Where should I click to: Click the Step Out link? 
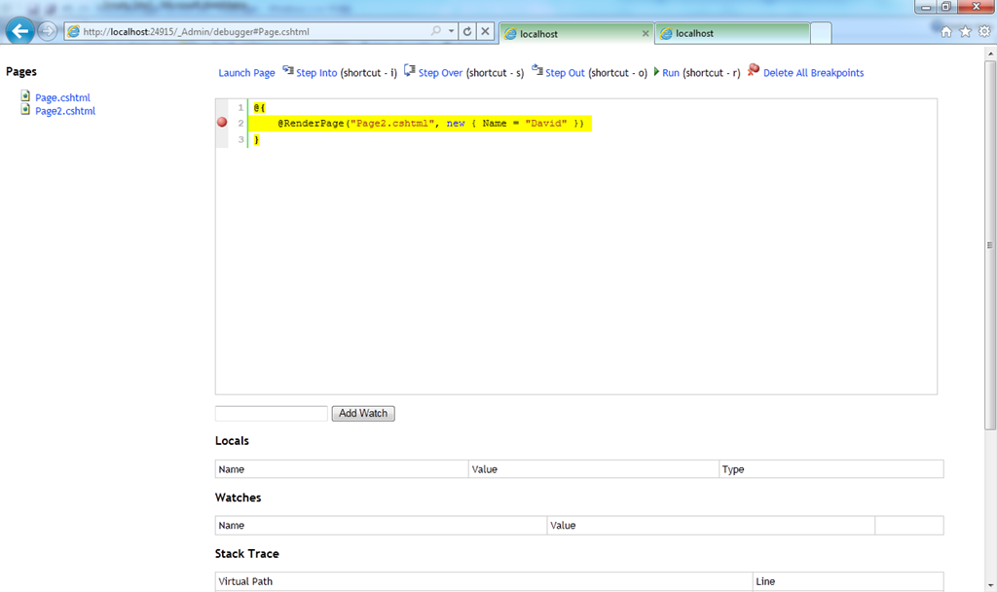click(x=565, y=72)
